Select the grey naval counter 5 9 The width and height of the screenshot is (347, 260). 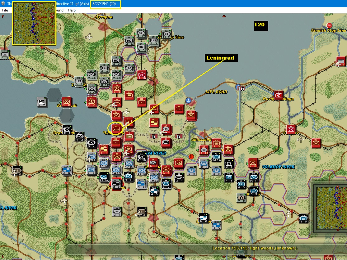pyautogui.click(x=41, y=102)
